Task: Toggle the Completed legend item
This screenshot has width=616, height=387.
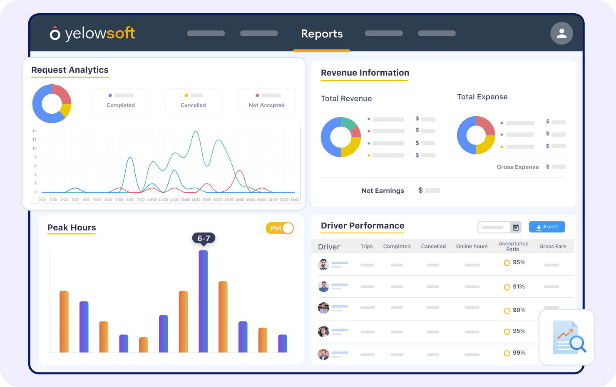Action: pyautogui.click(x=121, y=100)
